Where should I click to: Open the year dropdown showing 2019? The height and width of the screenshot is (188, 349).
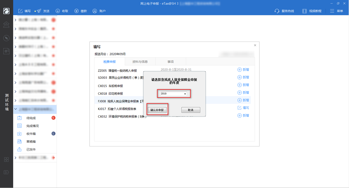[x=174, y=94]
